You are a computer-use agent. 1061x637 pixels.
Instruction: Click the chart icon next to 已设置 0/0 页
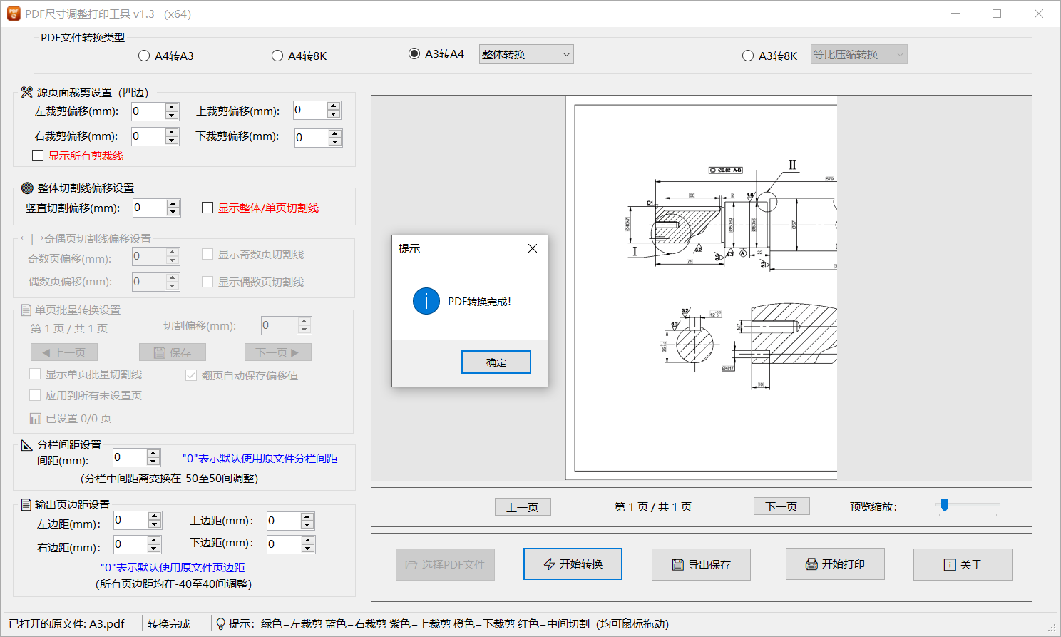tap(35, 418)
